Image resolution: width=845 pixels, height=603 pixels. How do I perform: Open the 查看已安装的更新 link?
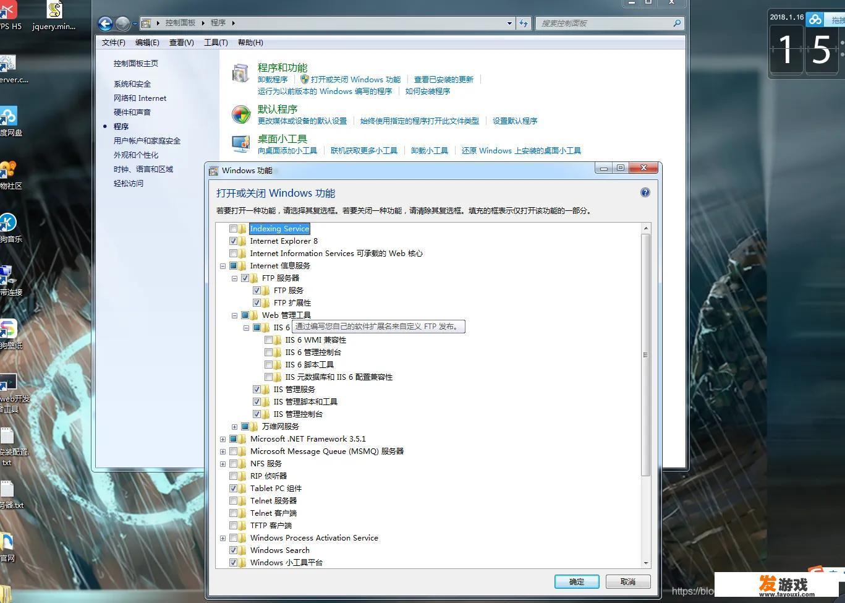[x=444, y=80]
